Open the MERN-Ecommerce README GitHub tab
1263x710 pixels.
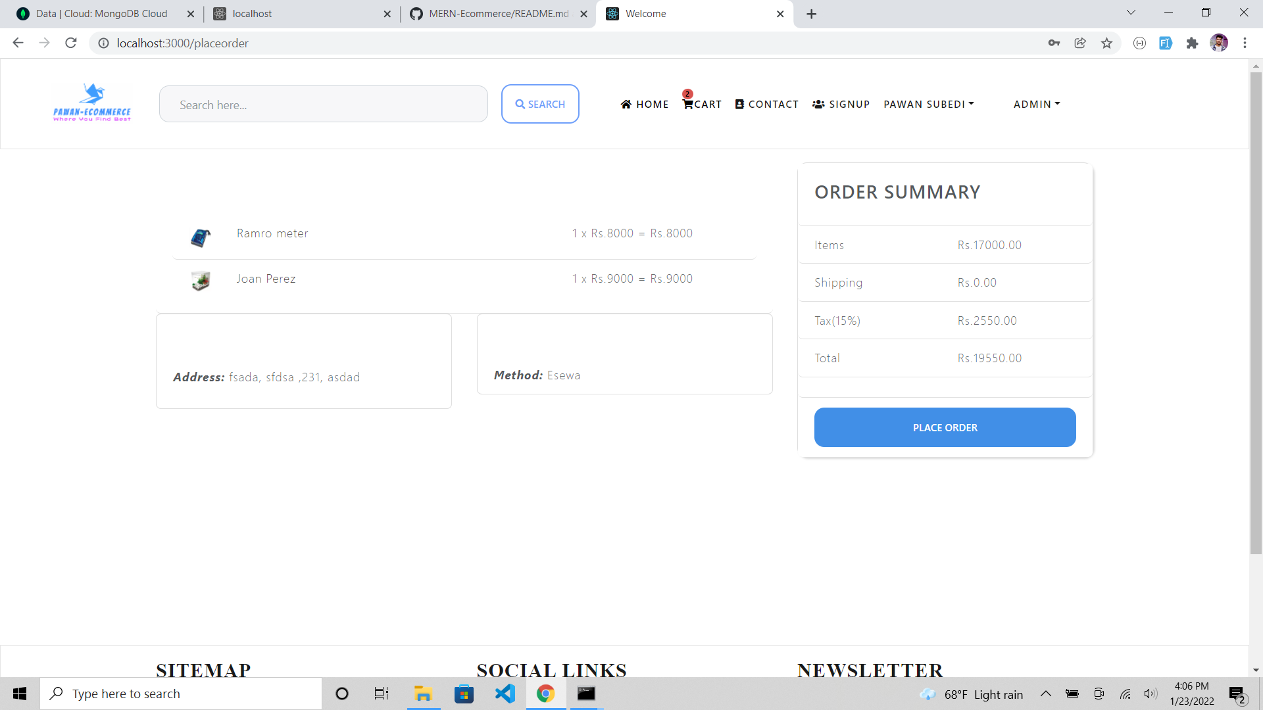498,13
